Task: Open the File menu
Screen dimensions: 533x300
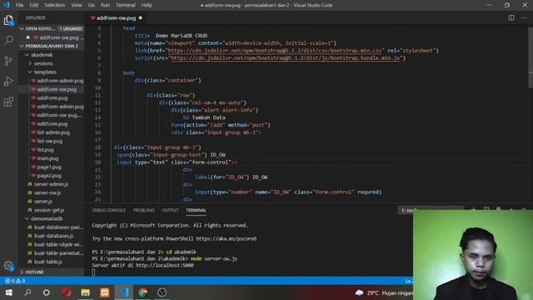Action: [x=20, y=5]
